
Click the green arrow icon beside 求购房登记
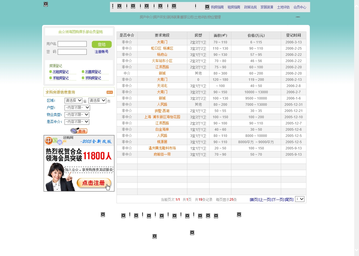[83, 78]
